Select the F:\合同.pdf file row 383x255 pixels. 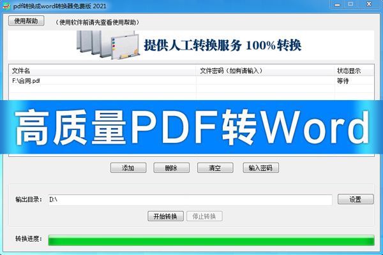191,81
